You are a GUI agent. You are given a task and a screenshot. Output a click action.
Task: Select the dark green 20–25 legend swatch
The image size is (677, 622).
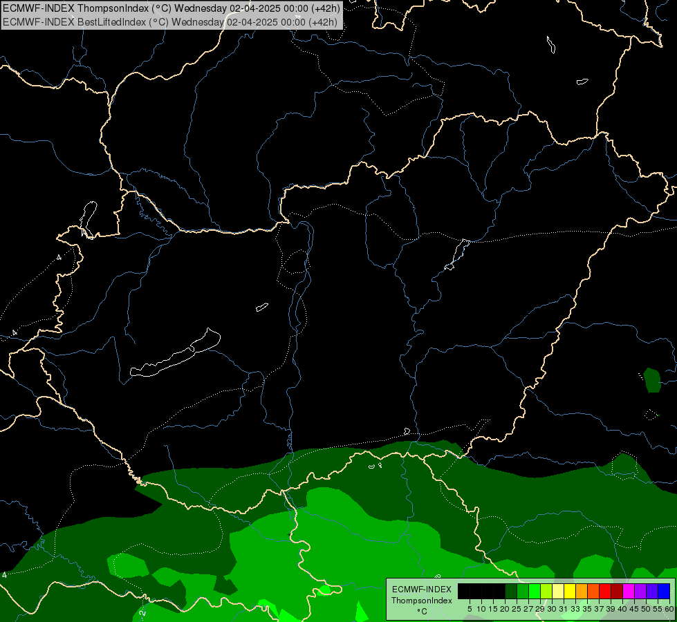[511, 592]
